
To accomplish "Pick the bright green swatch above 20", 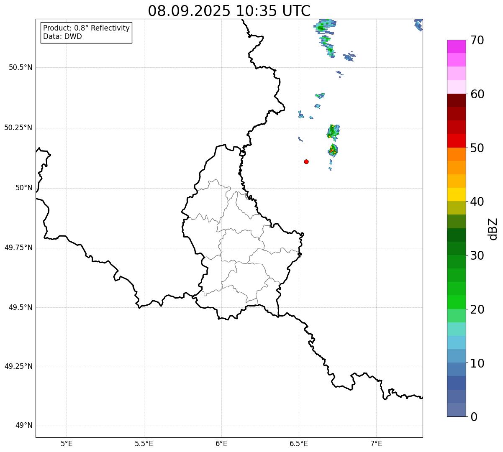I will coord(456,302).
